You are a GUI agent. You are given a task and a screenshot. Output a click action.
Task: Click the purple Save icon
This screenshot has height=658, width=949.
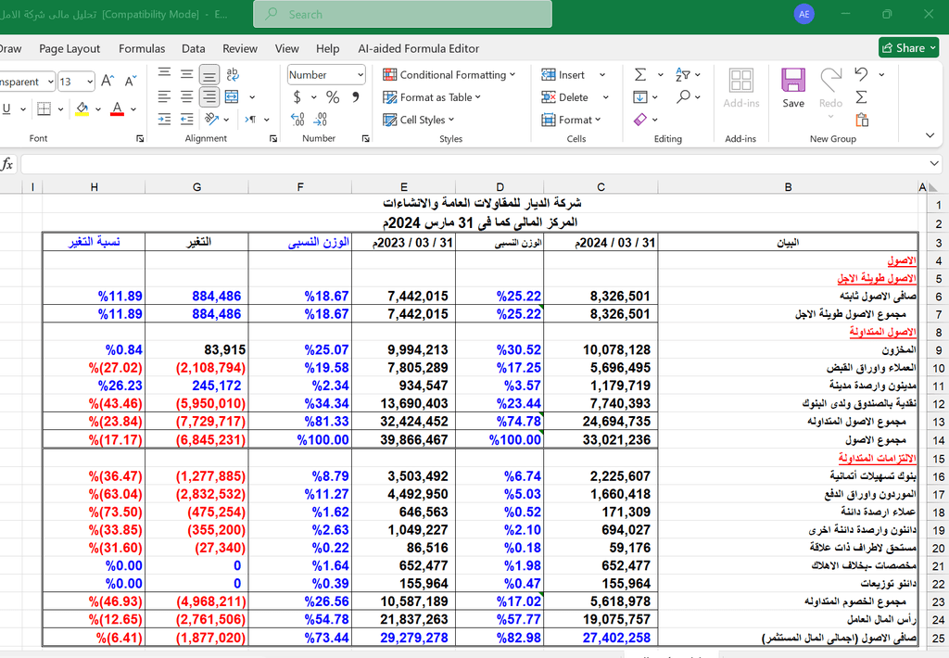pyautogui.click(x=792, y=82)
